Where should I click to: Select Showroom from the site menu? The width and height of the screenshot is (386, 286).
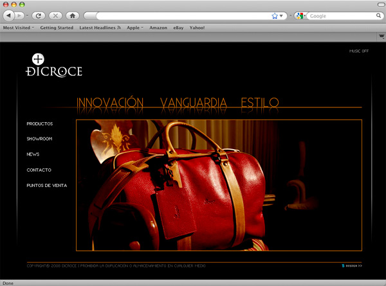(39, 139)
